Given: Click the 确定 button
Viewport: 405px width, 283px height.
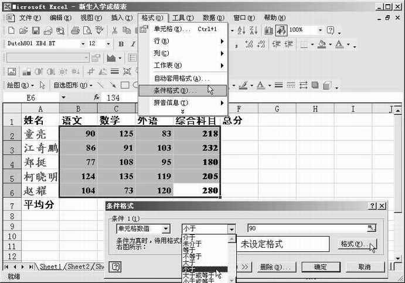Looking at the screenshot, I should tap(321, 267).
